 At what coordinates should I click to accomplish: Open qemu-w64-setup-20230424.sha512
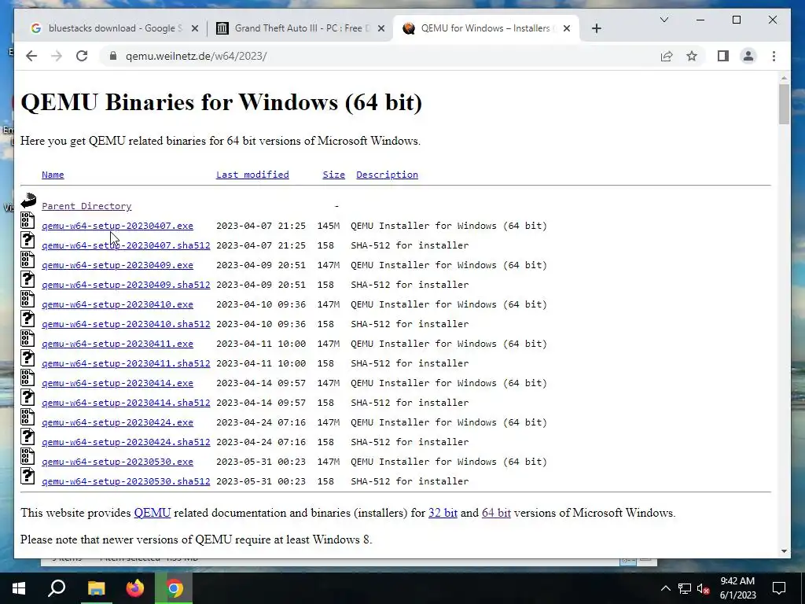126,442
